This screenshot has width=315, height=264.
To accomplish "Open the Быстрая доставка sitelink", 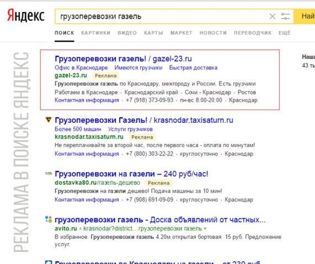I will pos(193,68).
